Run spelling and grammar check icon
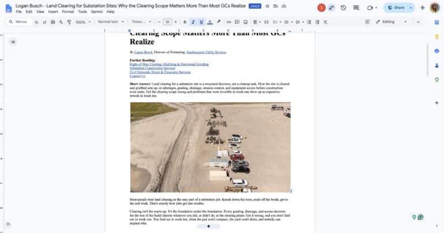 (61, 22)
